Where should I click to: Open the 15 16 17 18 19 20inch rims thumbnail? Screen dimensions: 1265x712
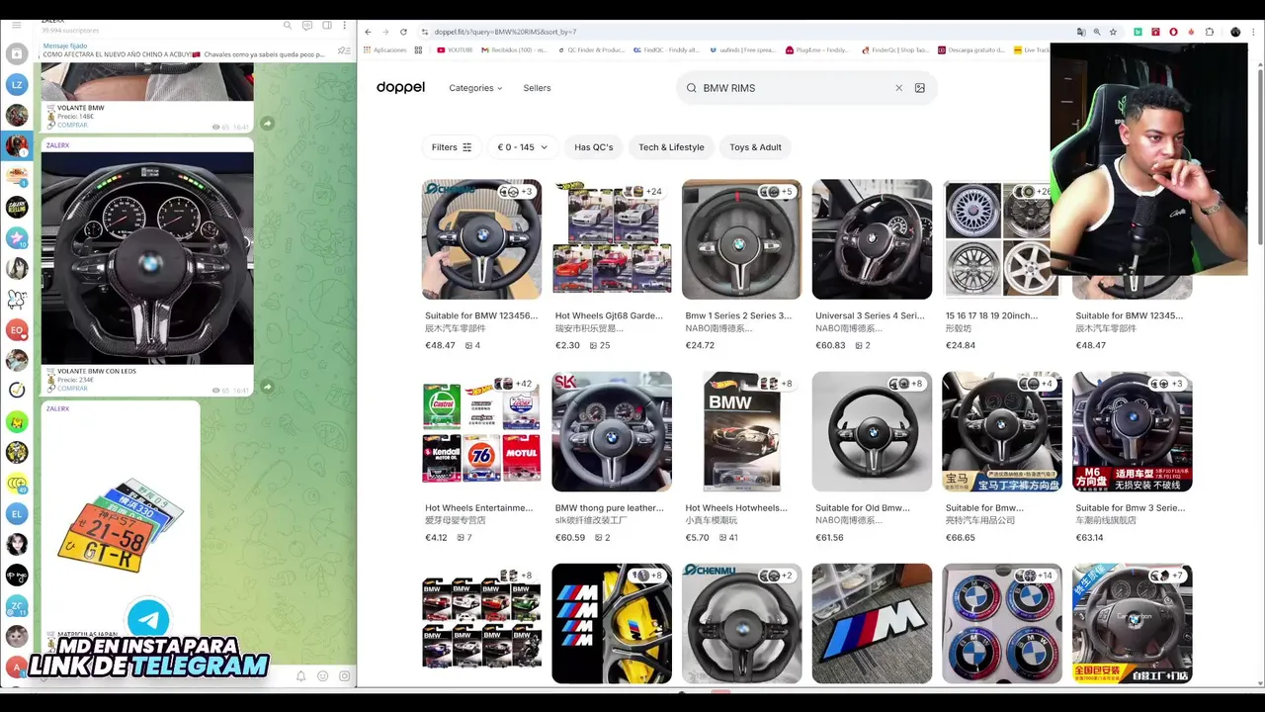(x=1001, y=239)
